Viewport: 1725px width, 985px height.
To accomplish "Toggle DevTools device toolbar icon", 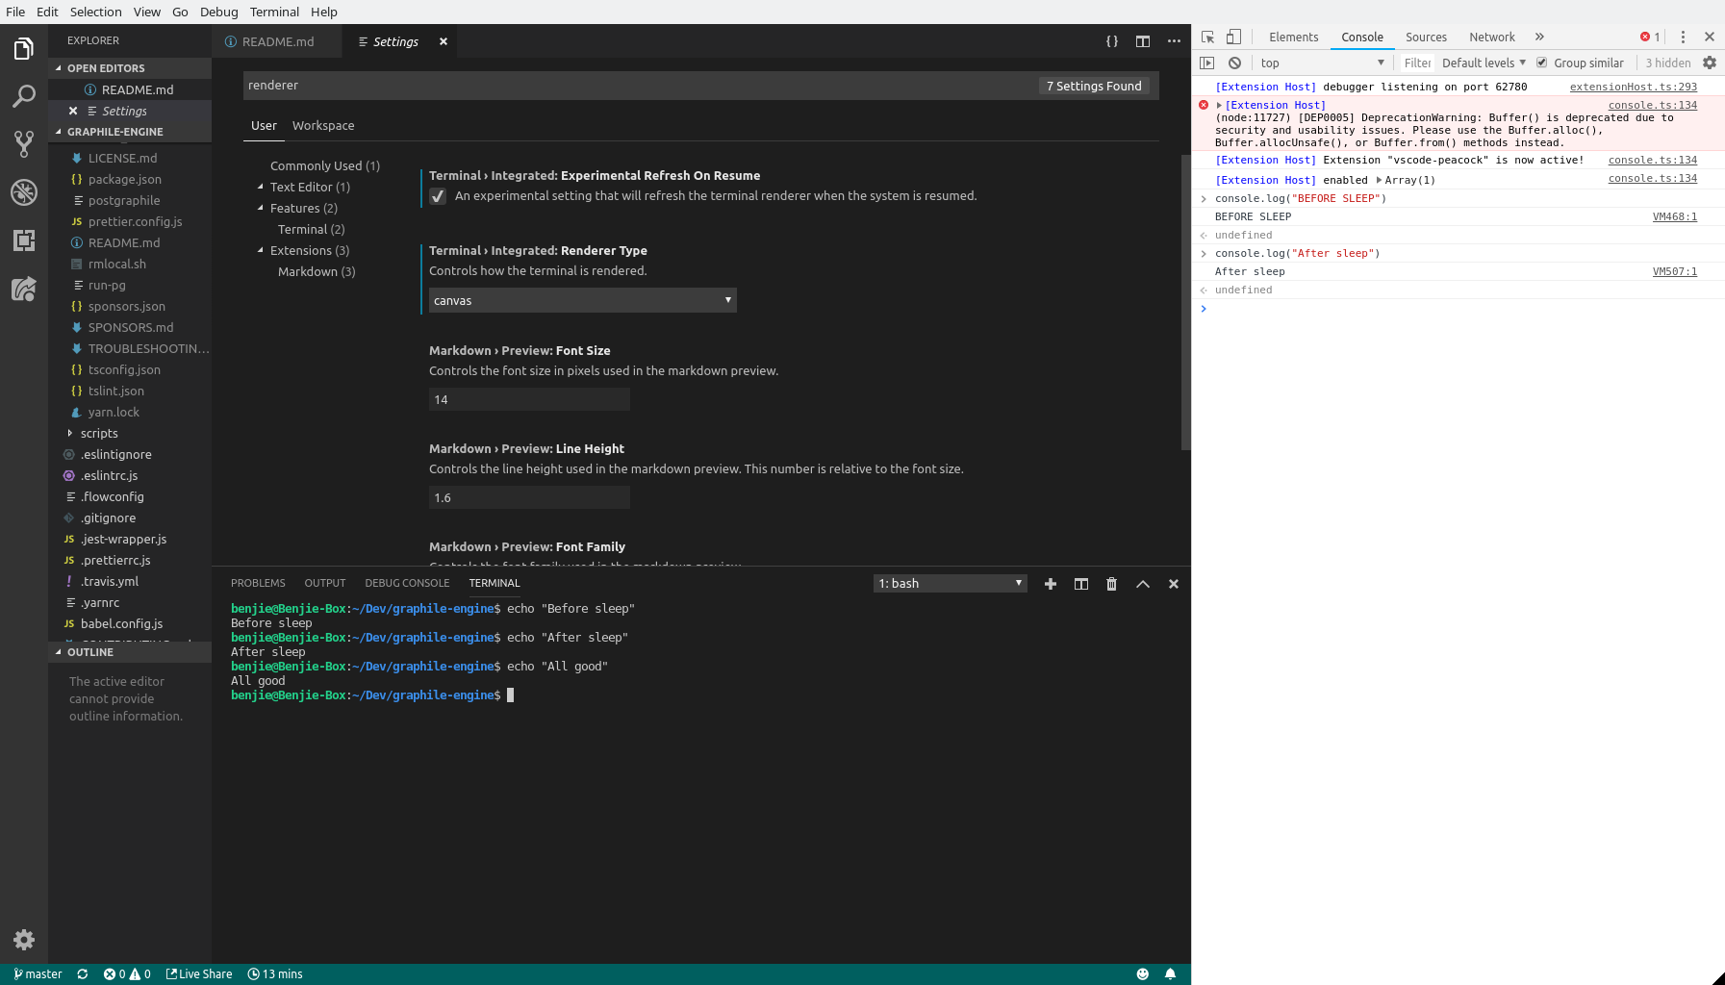I will click(x=1233, y=37).
